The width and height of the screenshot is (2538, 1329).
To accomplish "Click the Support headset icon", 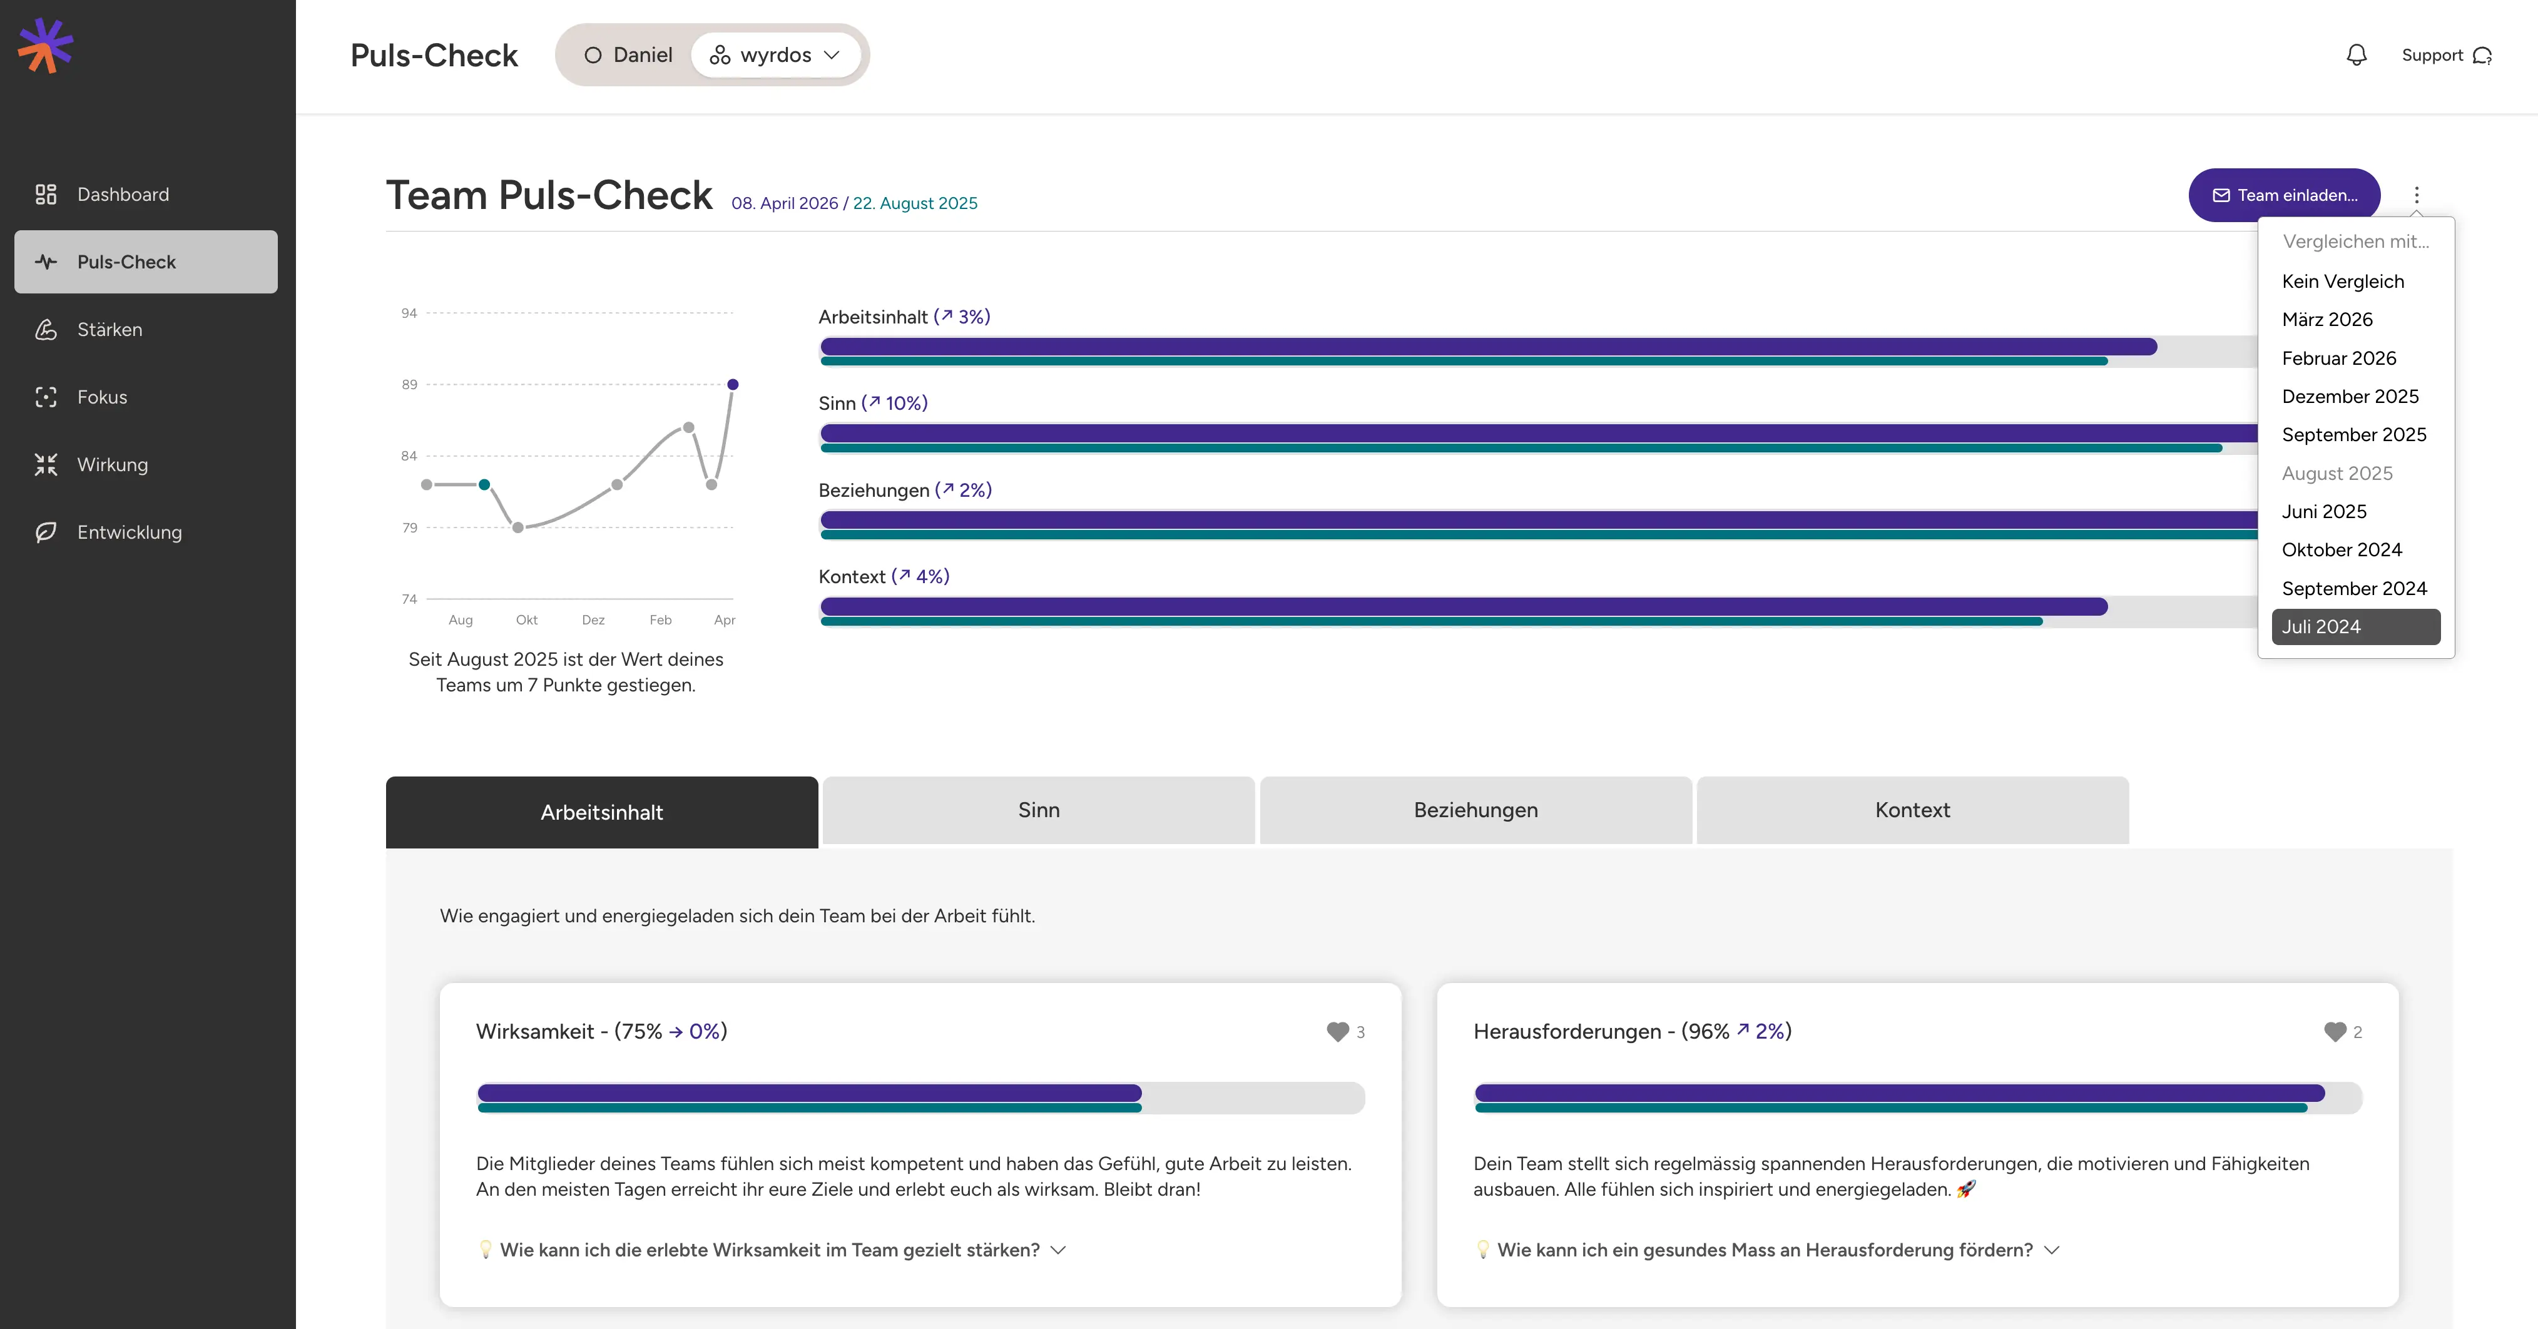I will click(x=2483, y=56).
